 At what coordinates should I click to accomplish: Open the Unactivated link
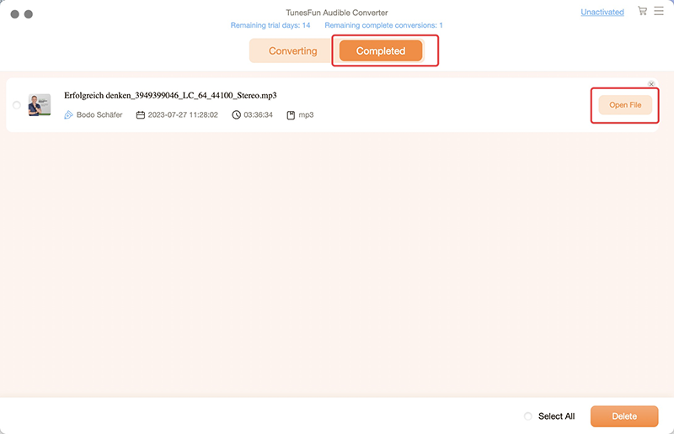[x=602, y=12]
